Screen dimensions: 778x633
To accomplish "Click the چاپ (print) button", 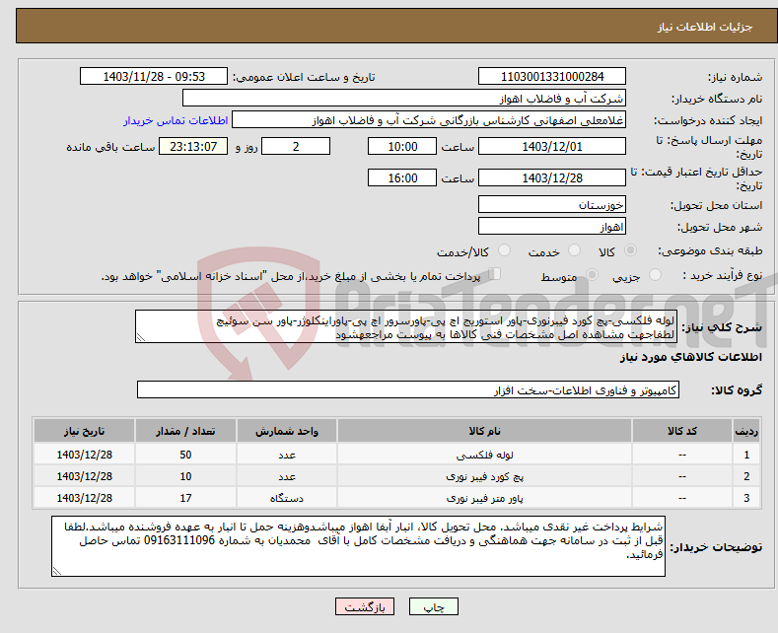I will pyautogui.click(x=433, y=606).
